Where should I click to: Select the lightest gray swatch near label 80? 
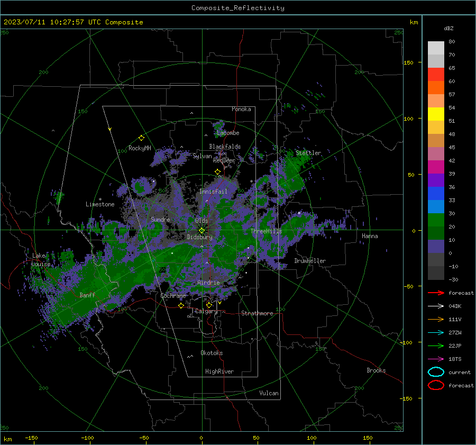[x=436, y=48]
